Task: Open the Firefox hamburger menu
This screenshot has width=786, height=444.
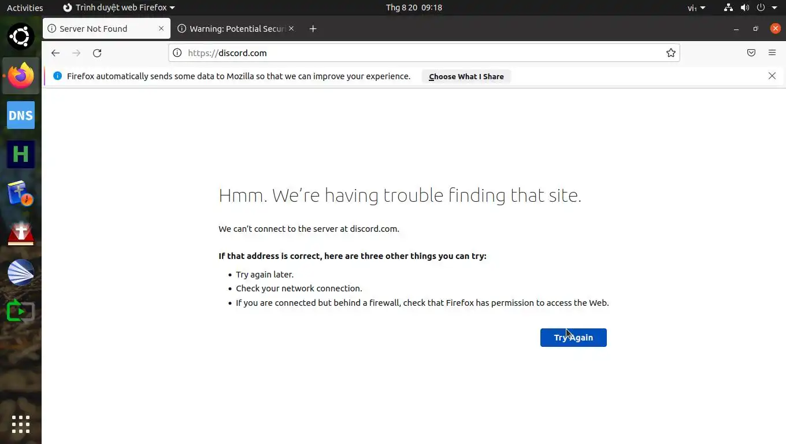Action: (x=772, y=53)
